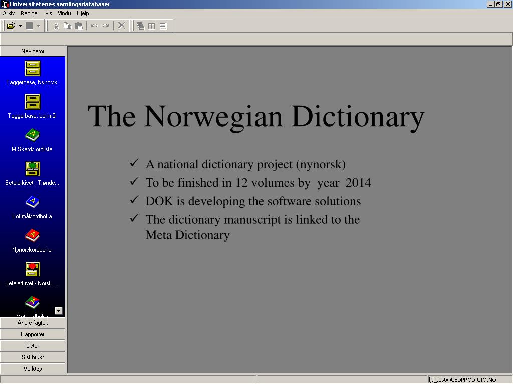Click the cut scissors toolbar icon
This screenshot has width=513, height=384.
(x=56, y=26)
